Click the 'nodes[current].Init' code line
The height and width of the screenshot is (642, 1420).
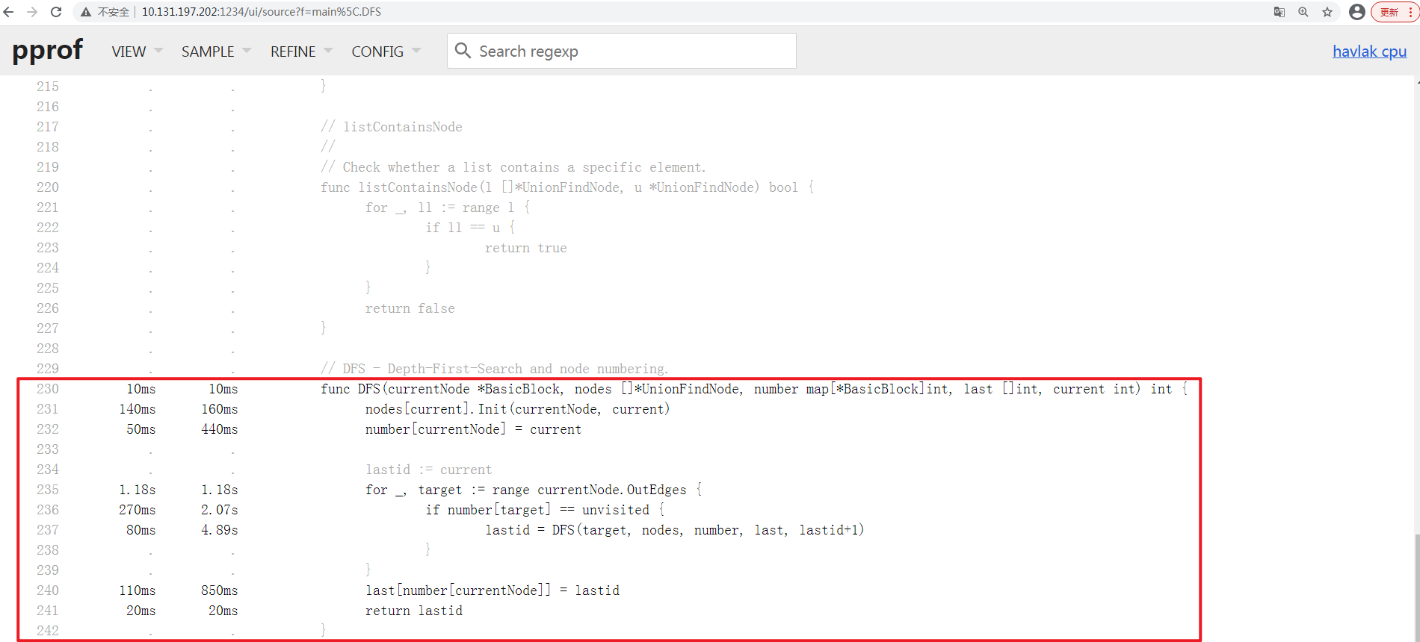pos(518,409)
